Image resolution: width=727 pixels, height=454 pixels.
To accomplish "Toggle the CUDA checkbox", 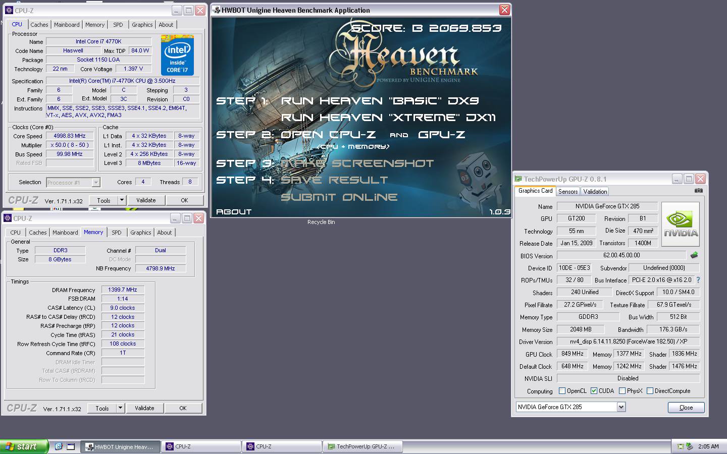I will pos(594,391).
